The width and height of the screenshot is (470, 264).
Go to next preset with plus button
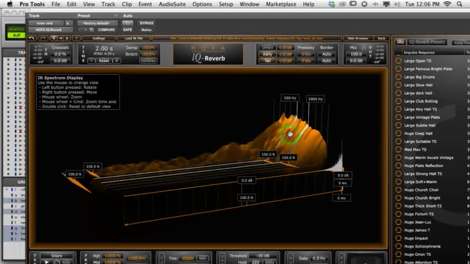coord(85,30)
